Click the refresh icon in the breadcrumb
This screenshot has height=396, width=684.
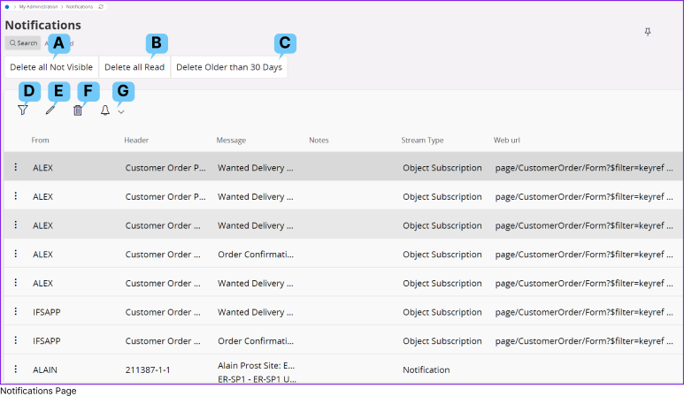point(101,6)
